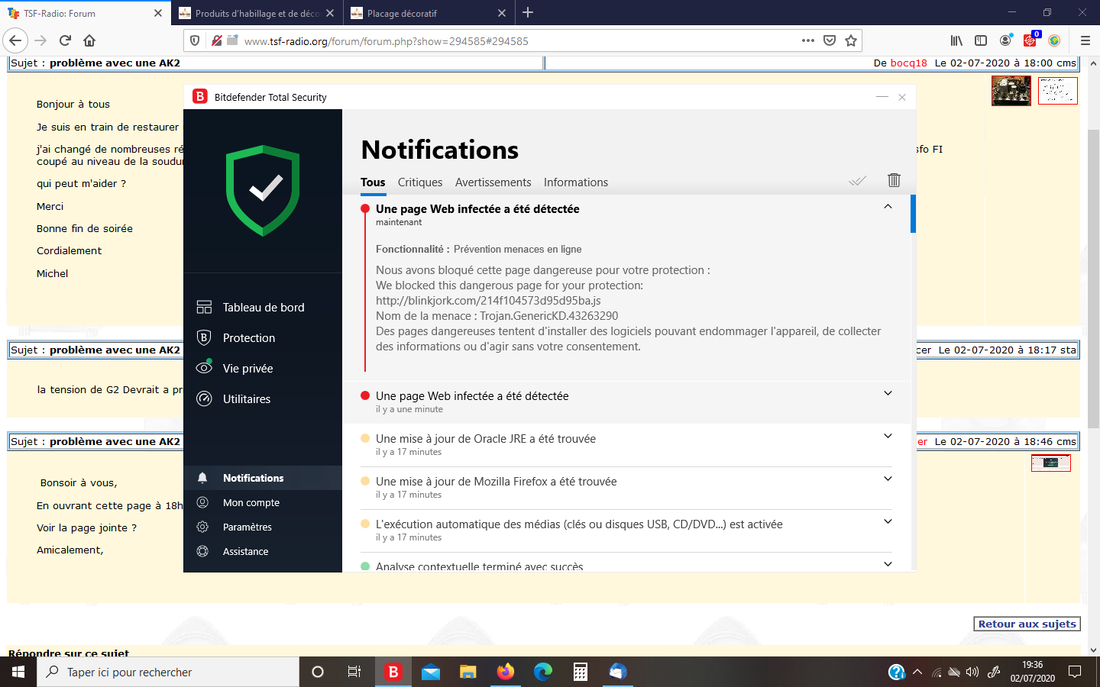Expand the Mozilla Firefox update notification

pos(888,479)
